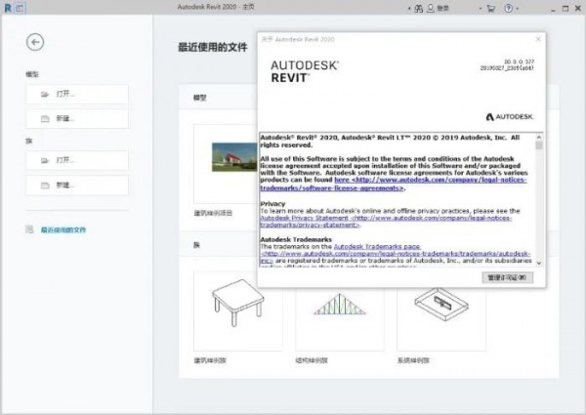Collapse the InfoCenter left arrow
Screen dimensions: 586x415
pos(409,8)
